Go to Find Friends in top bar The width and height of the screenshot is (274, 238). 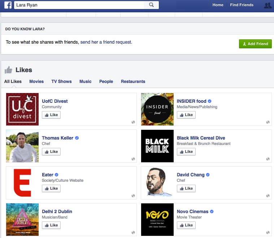tap(242, 5)
